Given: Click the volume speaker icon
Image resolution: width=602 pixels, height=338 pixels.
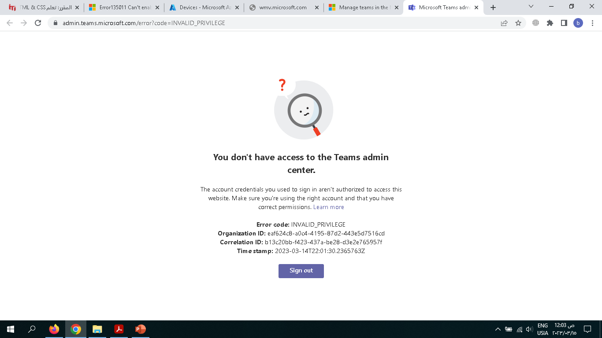Looking at the screenshot, I should pyautogui.click(x=530, y=329).
